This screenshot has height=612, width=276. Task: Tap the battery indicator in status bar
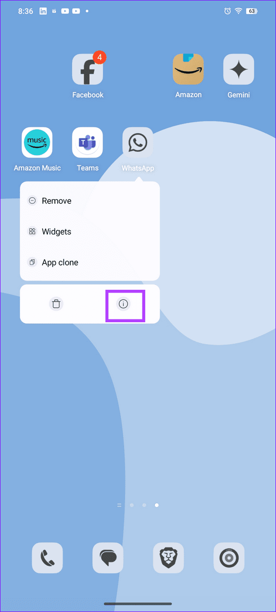(x=252, y=11)
